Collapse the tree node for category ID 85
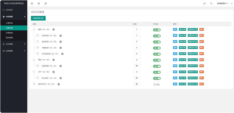Screen dimensions: 234x113 [34, 60]
